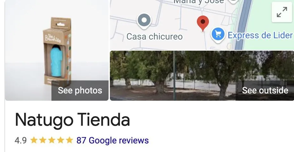Click the last gold rating star
Image resolution: width=294 pixels, height=152 pixels.
[70, 140]
